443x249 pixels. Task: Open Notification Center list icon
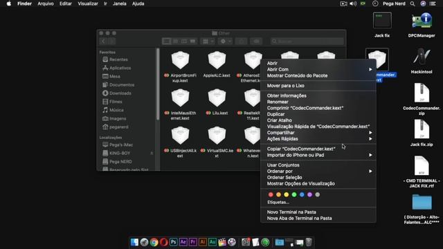coord(433,3)
